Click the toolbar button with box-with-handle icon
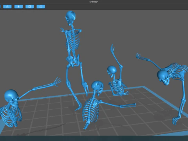 click(41, 7)
